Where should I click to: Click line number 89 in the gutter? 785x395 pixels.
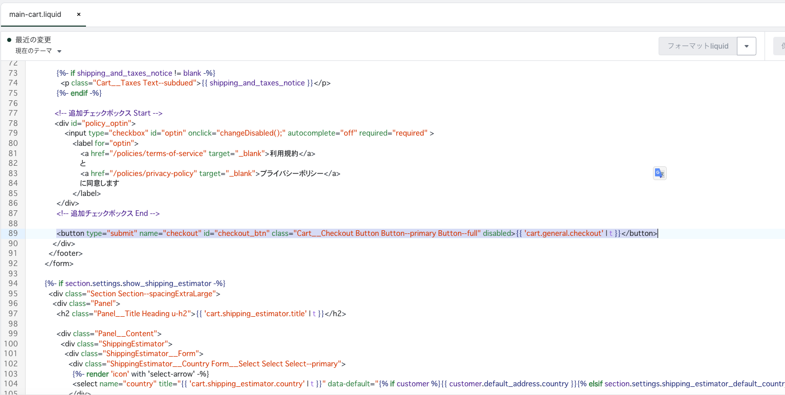tap(13, 233)
